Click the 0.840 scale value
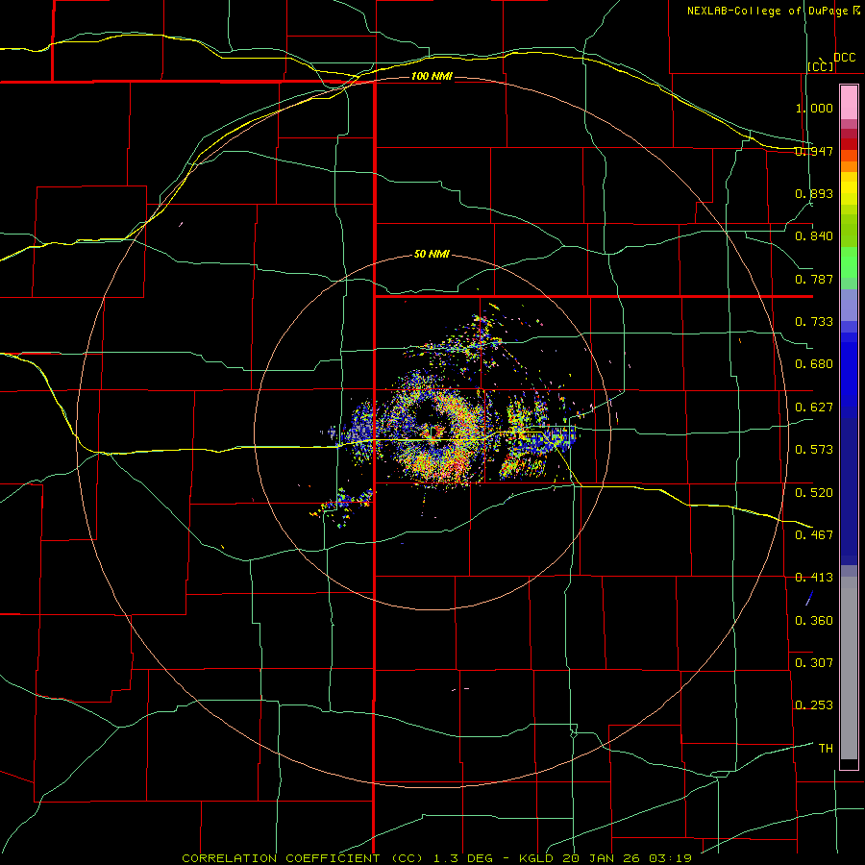Screen dimensions: 865x865 (814, 236)
